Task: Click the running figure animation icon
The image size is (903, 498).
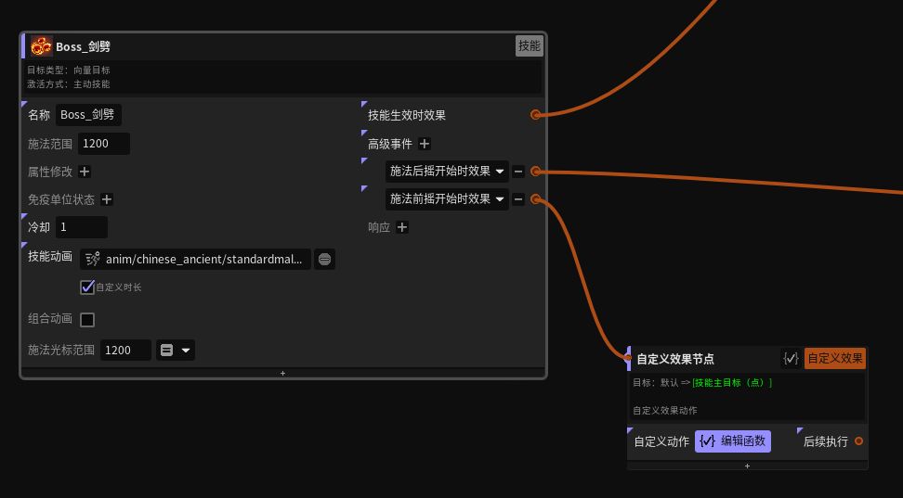Action: [x=93, y=260]
